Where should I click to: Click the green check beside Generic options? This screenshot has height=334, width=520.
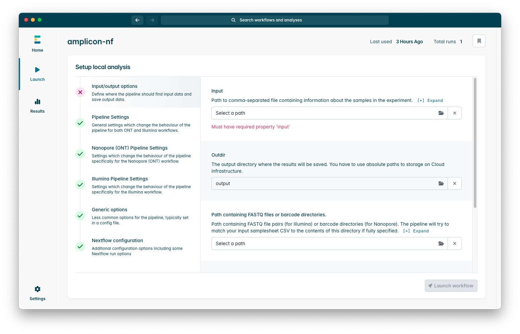80,216
